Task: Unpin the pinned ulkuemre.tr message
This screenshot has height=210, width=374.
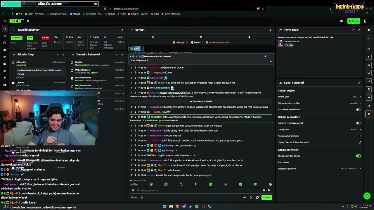Action: (265, 56)
